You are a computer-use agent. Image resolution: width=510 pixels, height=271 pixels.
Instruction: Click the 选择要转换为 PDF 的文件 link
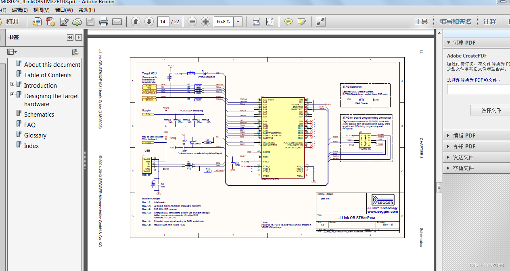(x=474, y=80)
